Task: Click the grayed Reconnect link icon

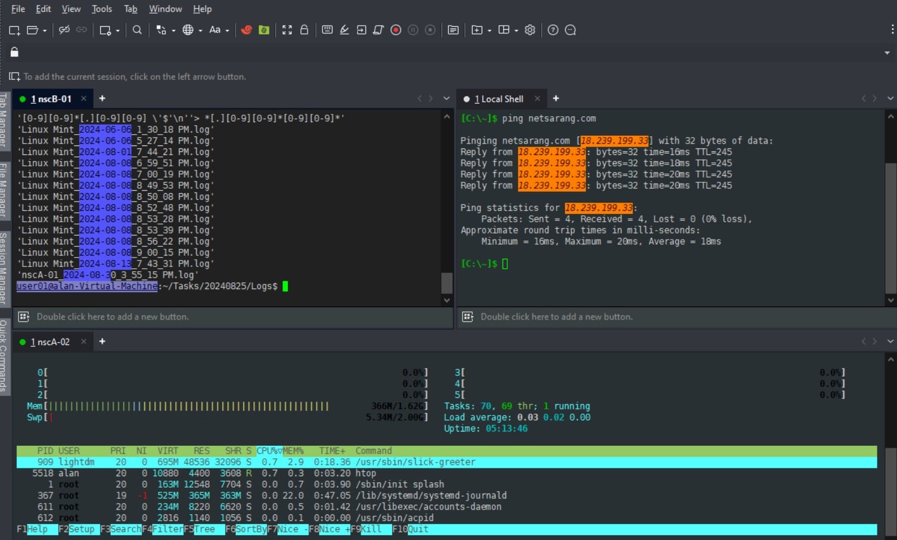Action: [82, 30]
